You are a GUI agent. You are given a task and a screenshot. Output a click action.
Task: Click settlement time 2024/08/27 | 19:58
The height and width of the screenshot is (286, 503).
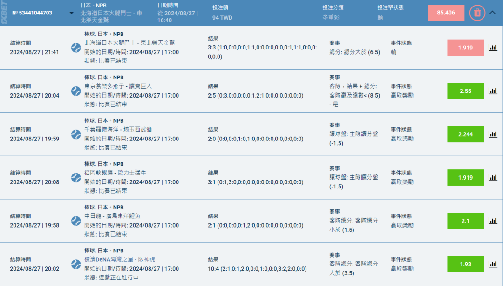34,225
